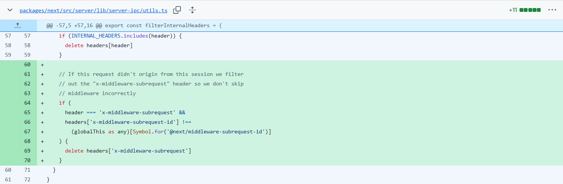Open the packages/next/src/server/lib/server-ipc/utils.ts file link
The width and height of the screenshot is (563, 184).
[94, 10]
